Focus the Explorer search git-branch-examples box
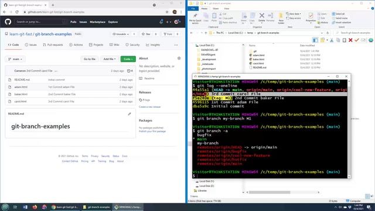This screenshot has height=211, width=375. (353, 33)
